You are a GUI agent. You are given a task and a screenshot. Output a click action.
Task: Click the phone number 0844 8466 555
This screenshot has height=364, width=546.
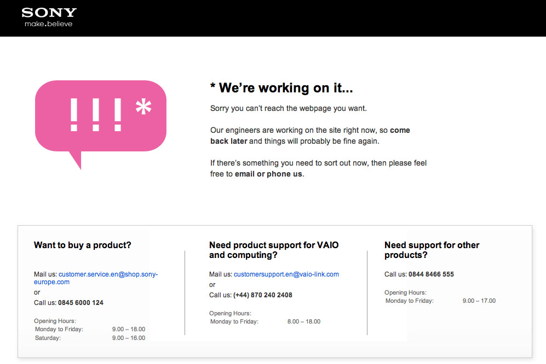click(x=431, y=274)
